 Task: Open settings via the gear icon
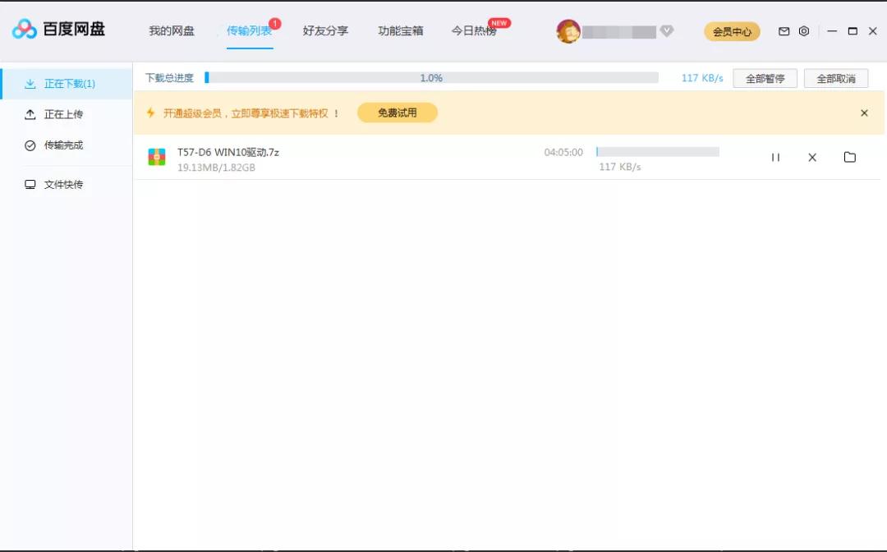point(803,30)
